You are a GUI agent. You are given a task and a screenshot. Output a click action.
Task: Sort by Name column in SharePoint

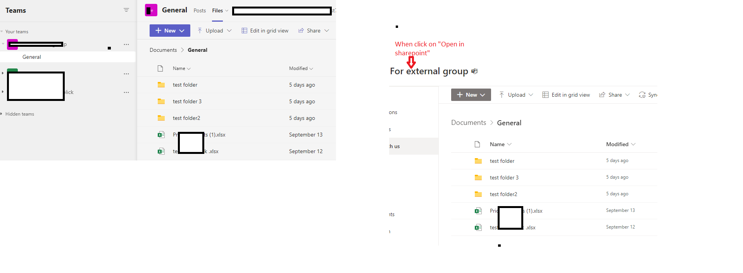500,144
